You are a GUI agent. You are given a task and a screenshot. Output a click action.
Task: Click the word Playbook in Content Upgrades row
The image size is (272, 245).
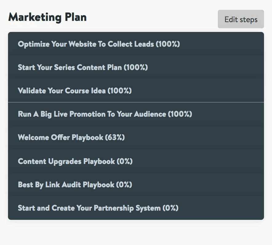point(99,161)
